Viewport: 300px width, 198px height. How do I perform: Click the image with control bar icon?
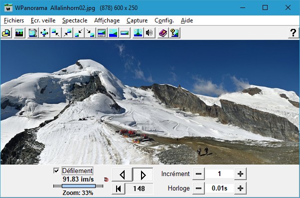102,33
